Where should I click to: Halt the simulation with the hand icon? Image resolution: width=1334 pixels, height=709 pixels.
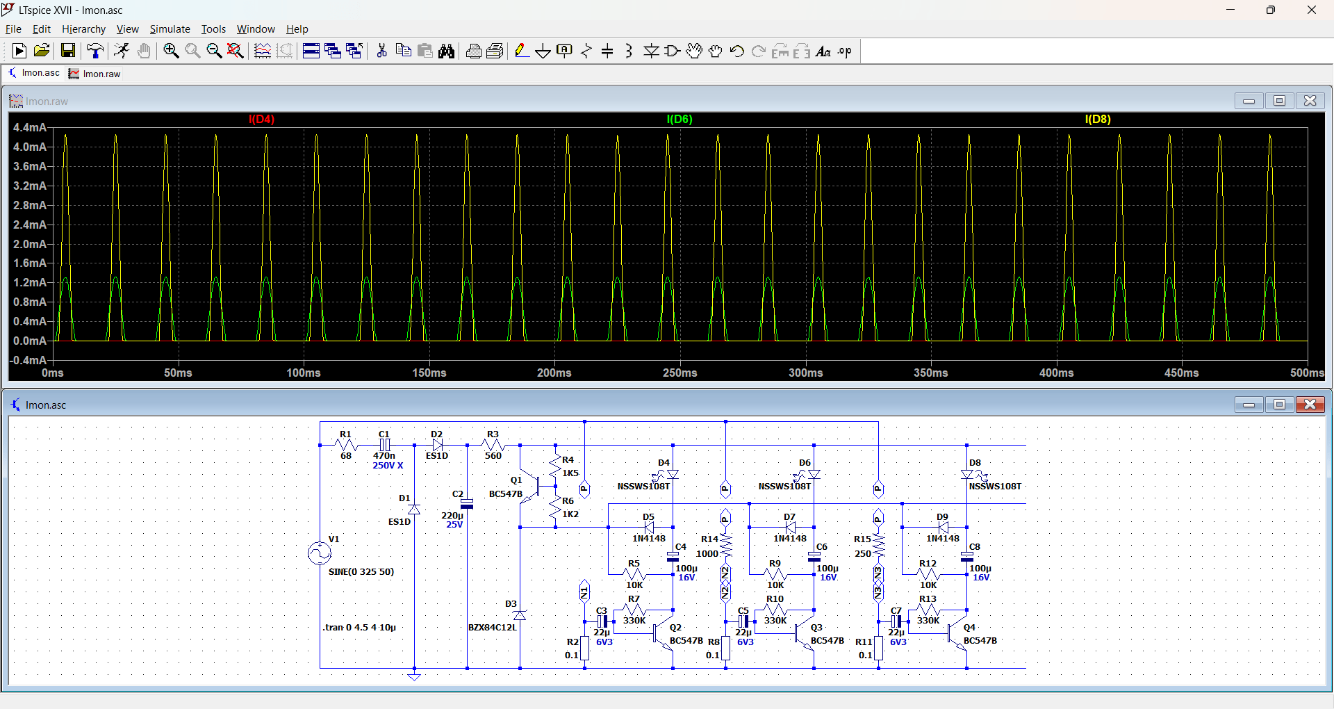[x=144, y=51]
